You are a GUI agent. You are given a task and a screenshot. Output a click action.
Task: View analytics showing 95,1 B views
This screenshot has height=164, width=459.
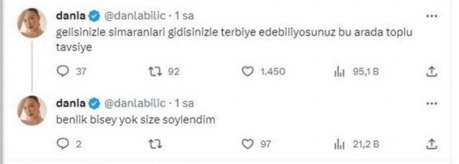(x=339, y=72)
